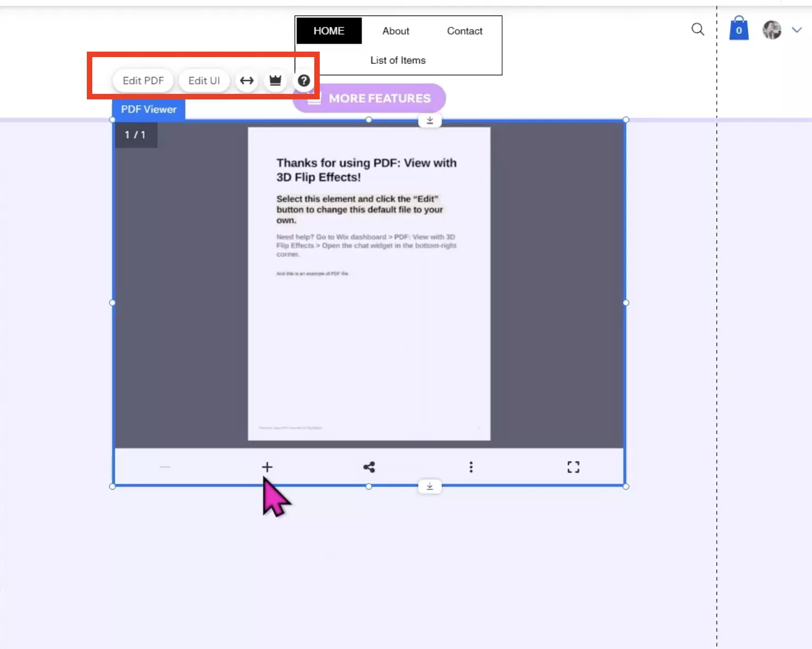
Task: Click the PDF Viewer element label
Action: tap(148, 109)
